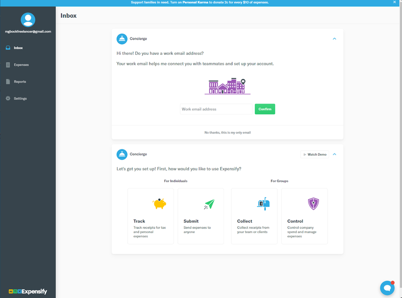402x298 pixels.
Task: Click the blue mailbox Collect icon
Action: click(x=263, y=204)
